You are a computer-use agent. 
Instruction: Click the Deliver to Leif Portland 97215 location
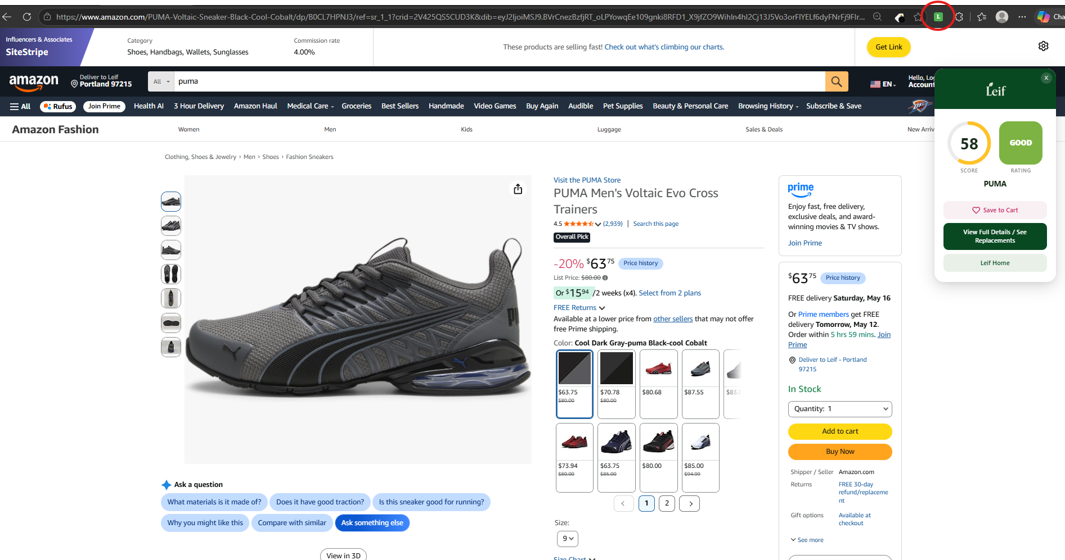101,81
